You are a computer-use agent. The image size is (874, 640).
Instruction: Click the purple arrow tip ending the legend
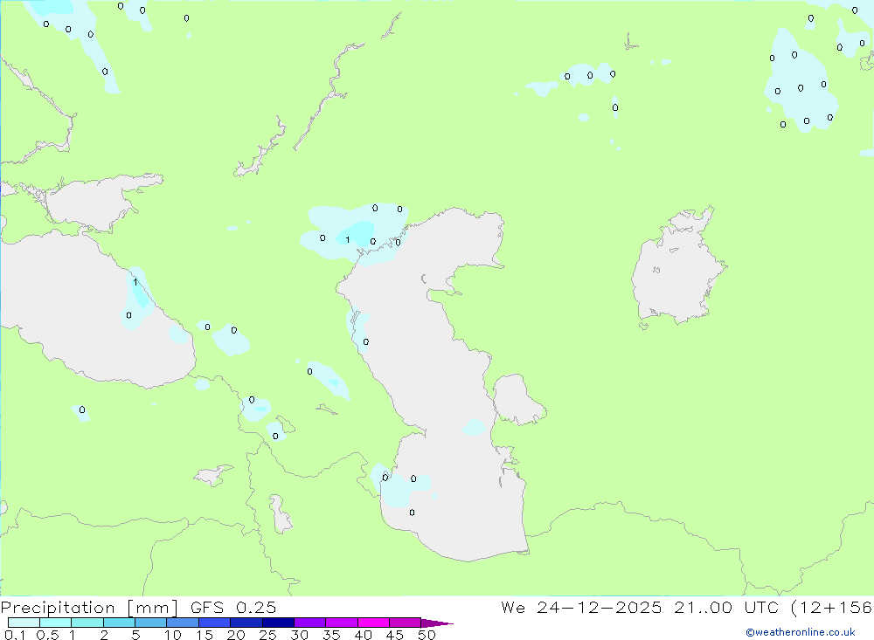point(437,623)
